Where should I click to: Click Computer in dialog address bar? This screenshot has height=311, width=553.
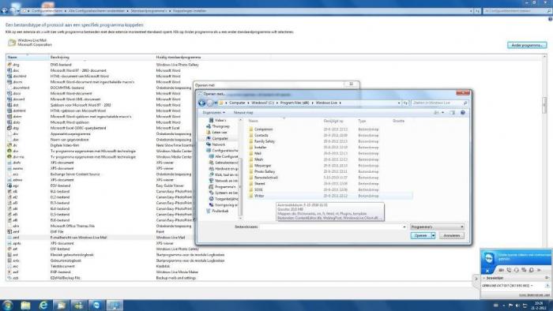237,103
